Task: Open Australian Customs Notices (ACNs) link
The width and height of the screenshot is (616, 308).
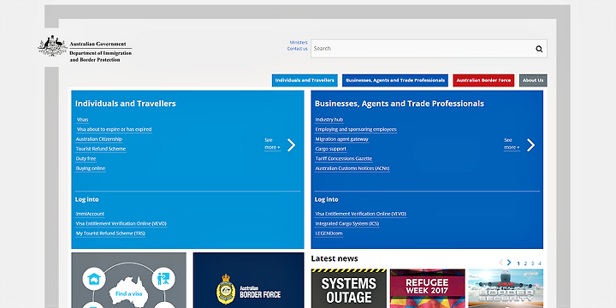Action: click(x=352, y=169)
